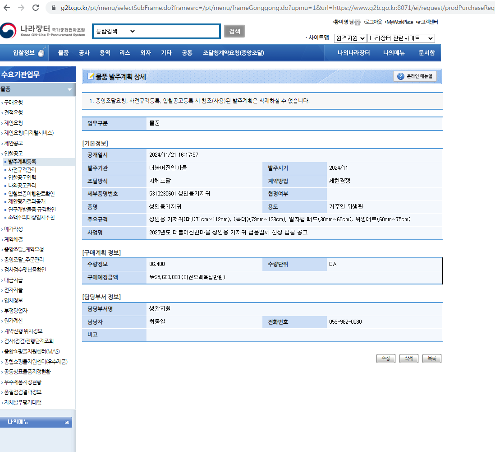Viewport: 495px width, 452px height.
Task: Select 입찰공고입력 in sidebar
Action: (x=22, y=178)
